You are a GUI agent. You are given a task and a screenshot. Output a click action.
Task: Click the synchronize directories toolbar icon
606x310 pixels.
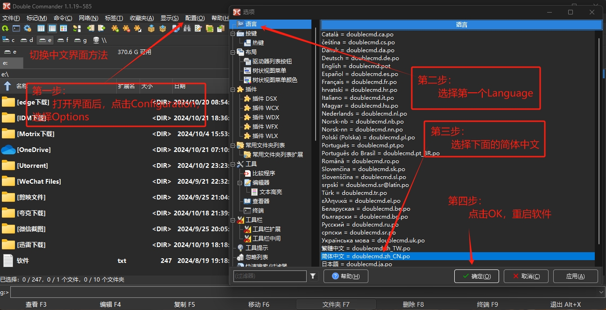click(209, 28)
